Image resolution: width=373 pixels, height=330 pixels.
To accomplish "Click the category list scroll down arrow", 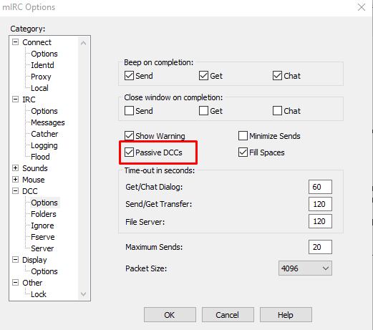I will [x=83, y=294].
